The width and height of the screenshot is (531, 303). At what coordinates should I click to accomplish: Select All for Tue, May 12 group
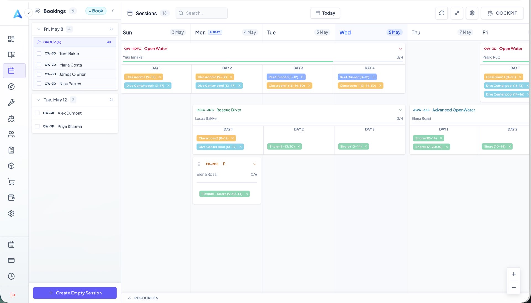point(111,100)
